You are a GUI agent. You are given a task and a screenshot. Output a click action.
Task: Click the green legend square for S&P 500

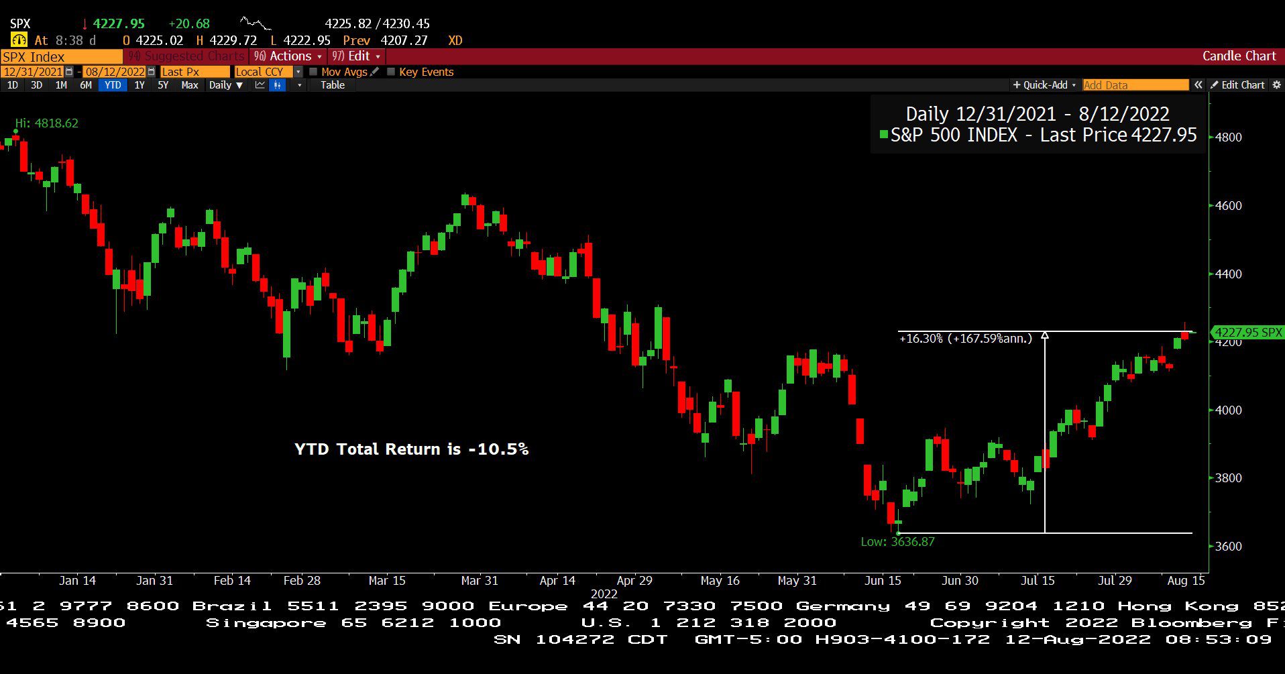pos(883,135)
